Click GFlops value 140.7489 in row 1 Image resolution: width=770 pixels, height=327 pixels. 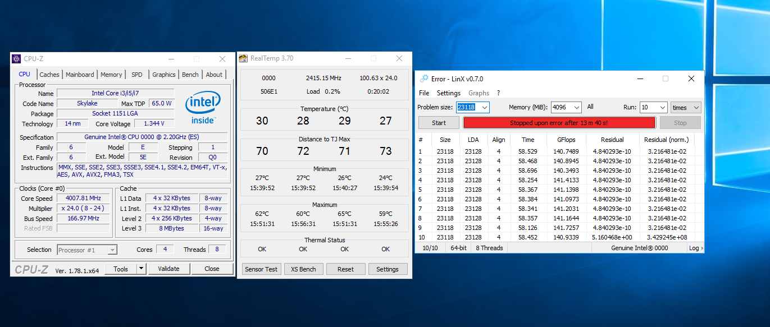pos(565,151)
